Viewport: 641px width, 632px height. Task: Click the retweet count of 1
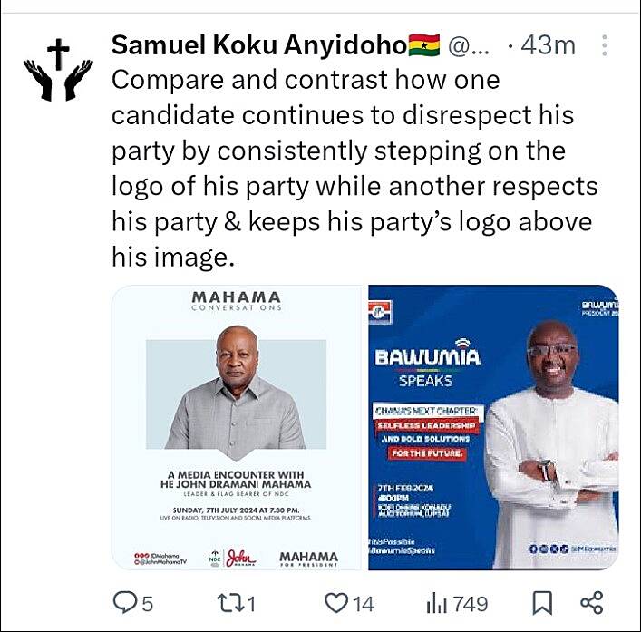click(254, 603)
